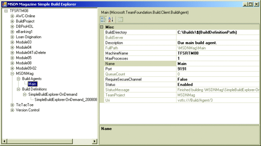
Task: Edit the Port value 9191
Action: point(218,69)
